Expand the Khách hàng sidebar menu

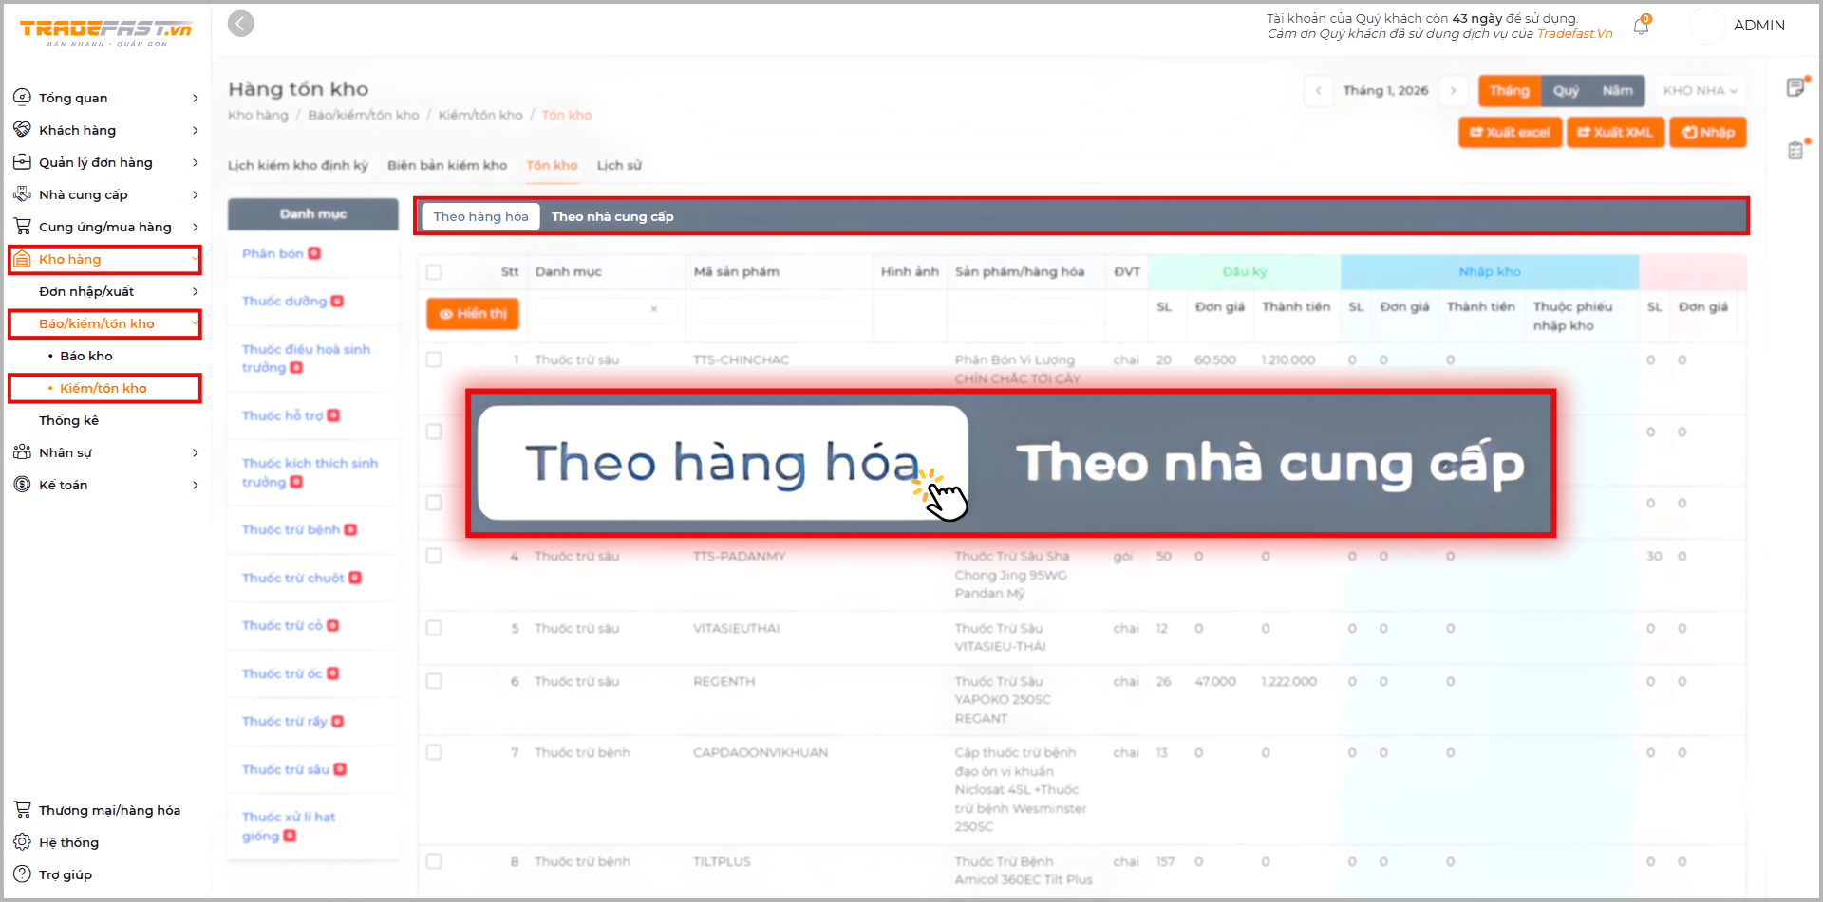pyautogui.click(x=195, y=130)
